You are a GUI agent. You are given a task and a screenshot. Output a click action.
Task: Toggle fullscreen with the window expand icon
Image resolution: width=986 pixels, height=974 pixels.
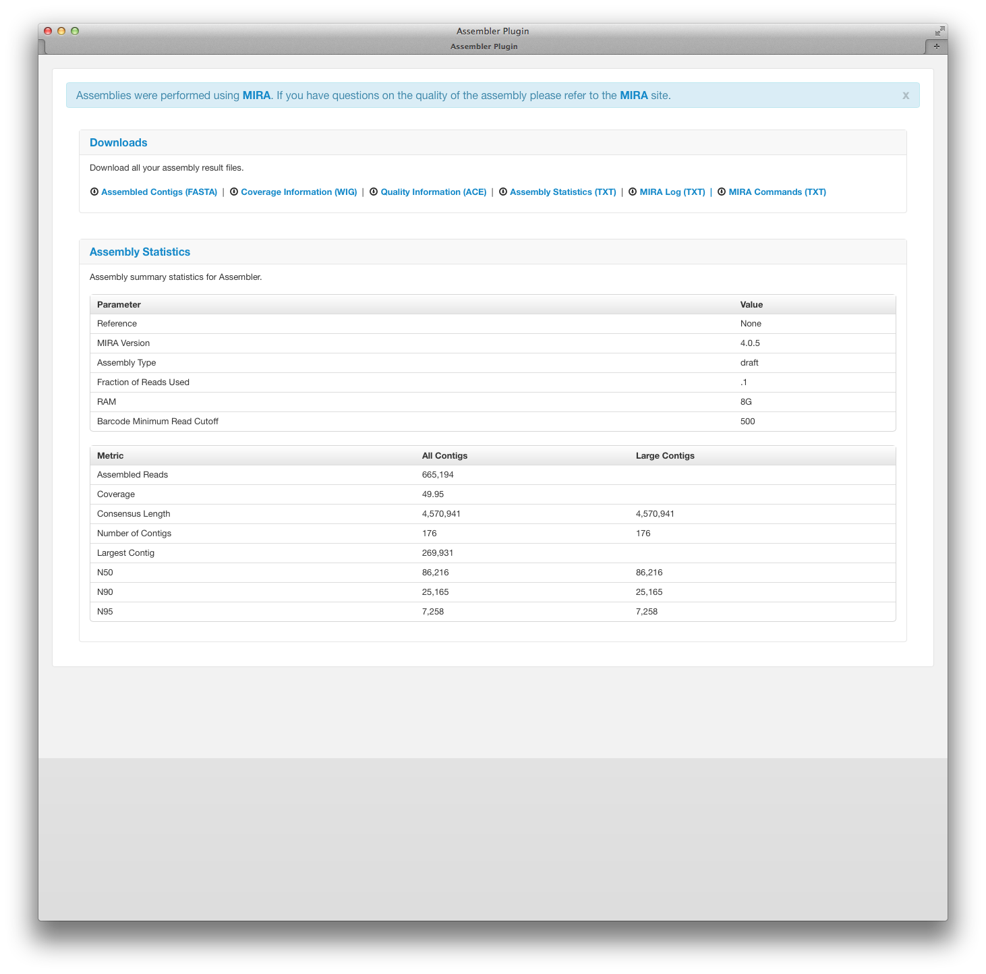point(939,31)
